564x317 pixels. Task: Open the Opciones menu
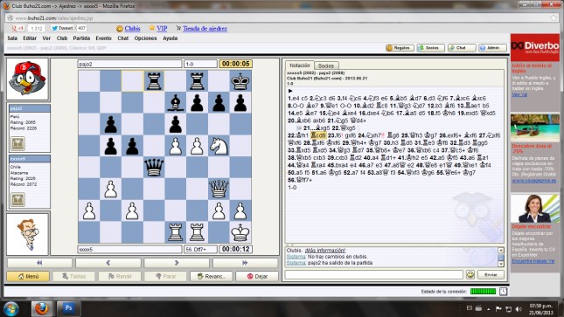pyautogui.click(x=145, y=38)
